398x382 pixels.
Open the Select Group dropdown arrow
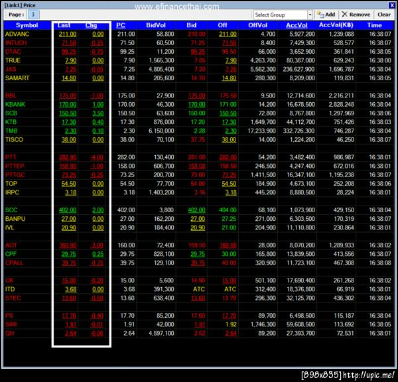[310, 15]
